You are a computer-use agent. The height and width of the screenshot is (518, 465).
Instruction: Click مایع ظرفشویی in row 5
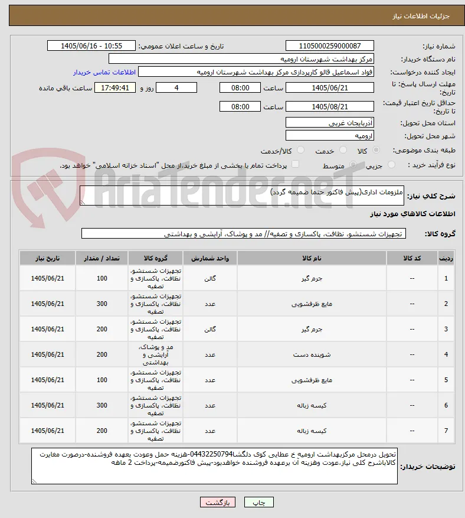[312, 380]
